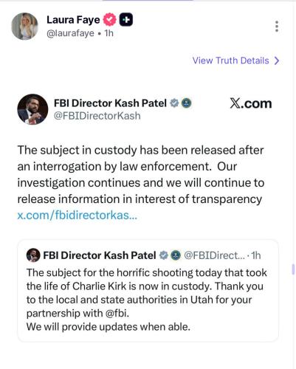The height and width of the screenshot is (369, 296).
Task: Click FBI seal badge in quoted tweet header
Action: pyautogui.click(x=176, y=255)
